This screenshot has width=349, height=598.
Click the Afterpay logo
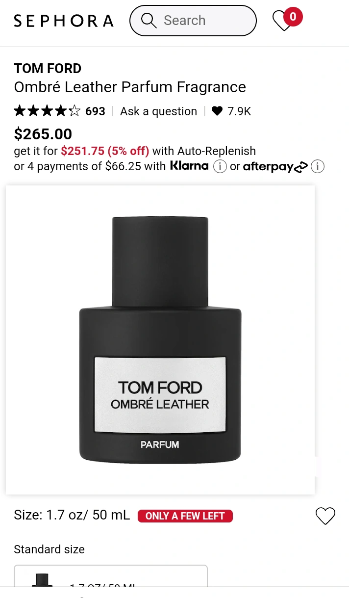275,167
